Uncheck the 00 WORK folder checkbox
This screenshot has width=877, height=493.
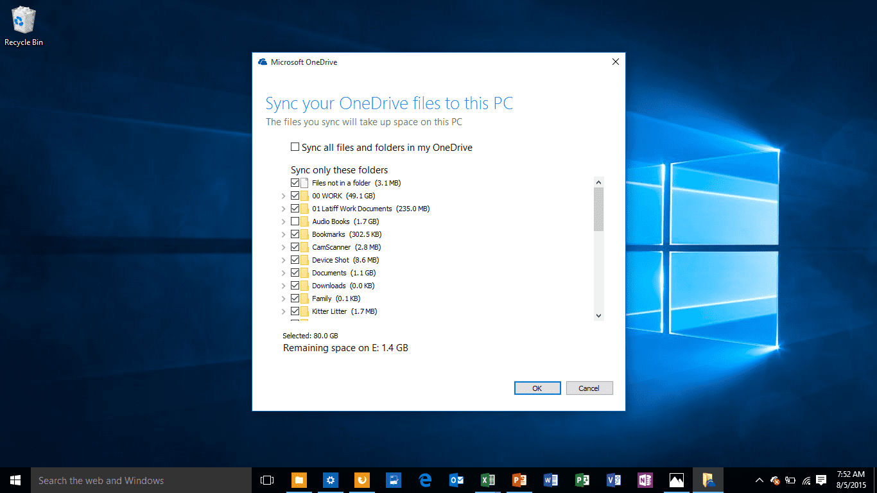[295, 196]
